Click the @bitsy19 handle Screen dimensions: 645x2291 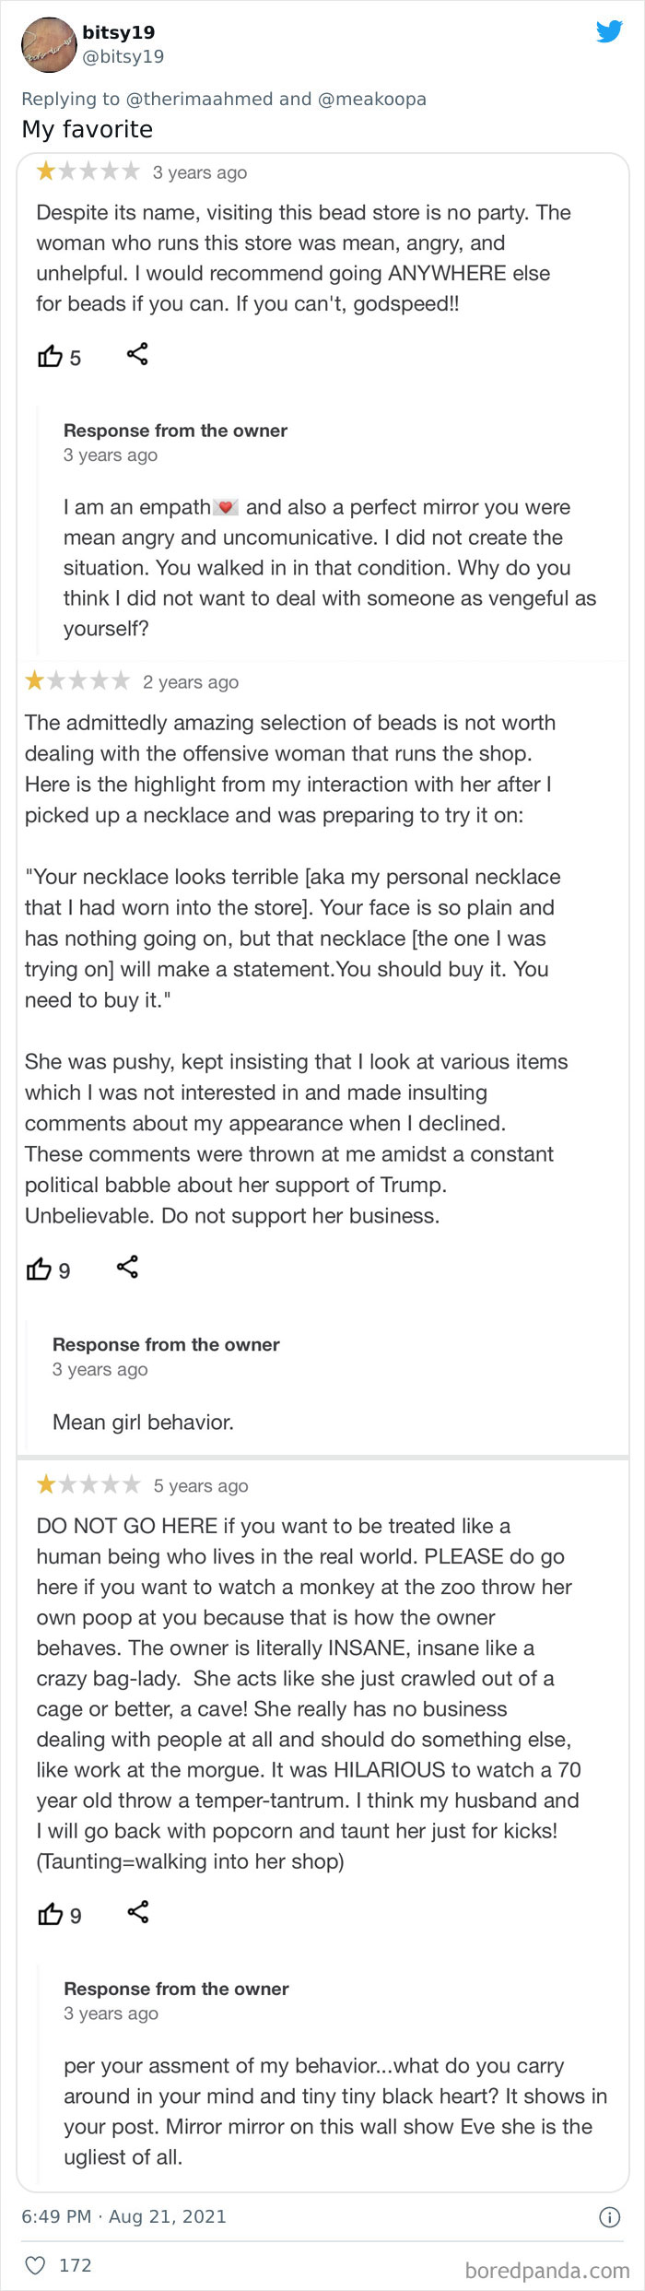click(123, 56)
